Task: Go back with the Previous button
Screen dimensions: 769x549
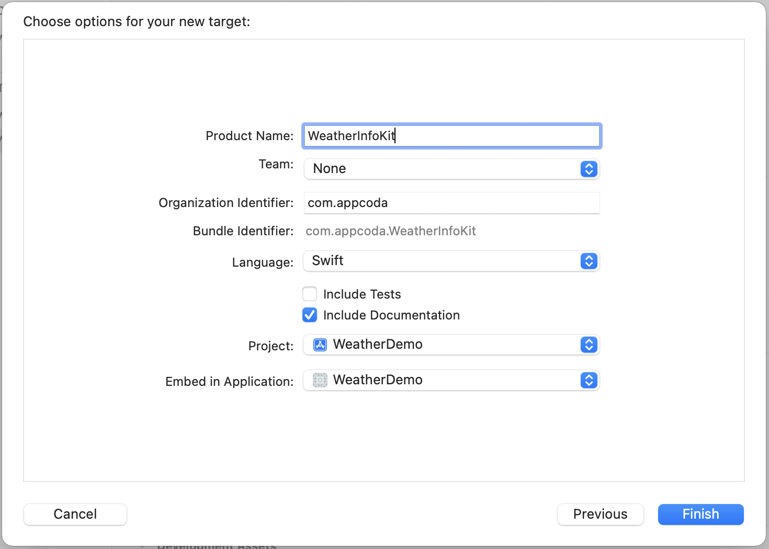Action: point(600,514)
